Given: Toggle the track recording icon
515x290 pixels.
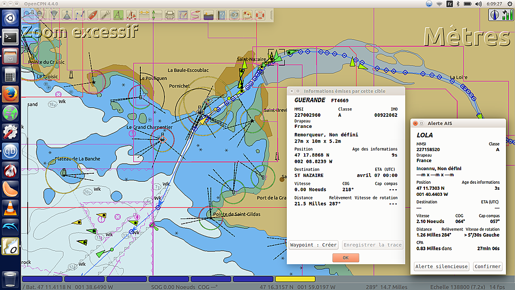Looking at the screenshot, I should (x=196, y=15).
